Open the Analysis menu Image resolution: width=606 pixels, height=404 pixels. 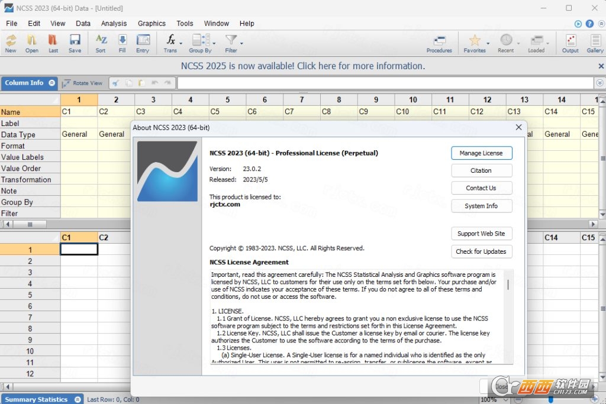pos(114,24)
